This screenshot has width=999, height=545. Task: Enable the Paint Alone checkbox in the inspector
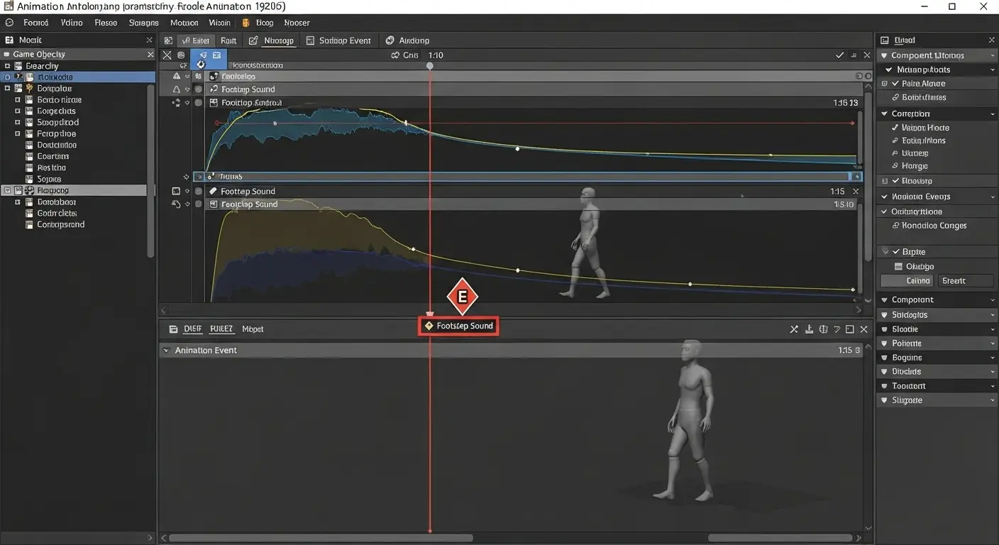[x=884, y=83]
